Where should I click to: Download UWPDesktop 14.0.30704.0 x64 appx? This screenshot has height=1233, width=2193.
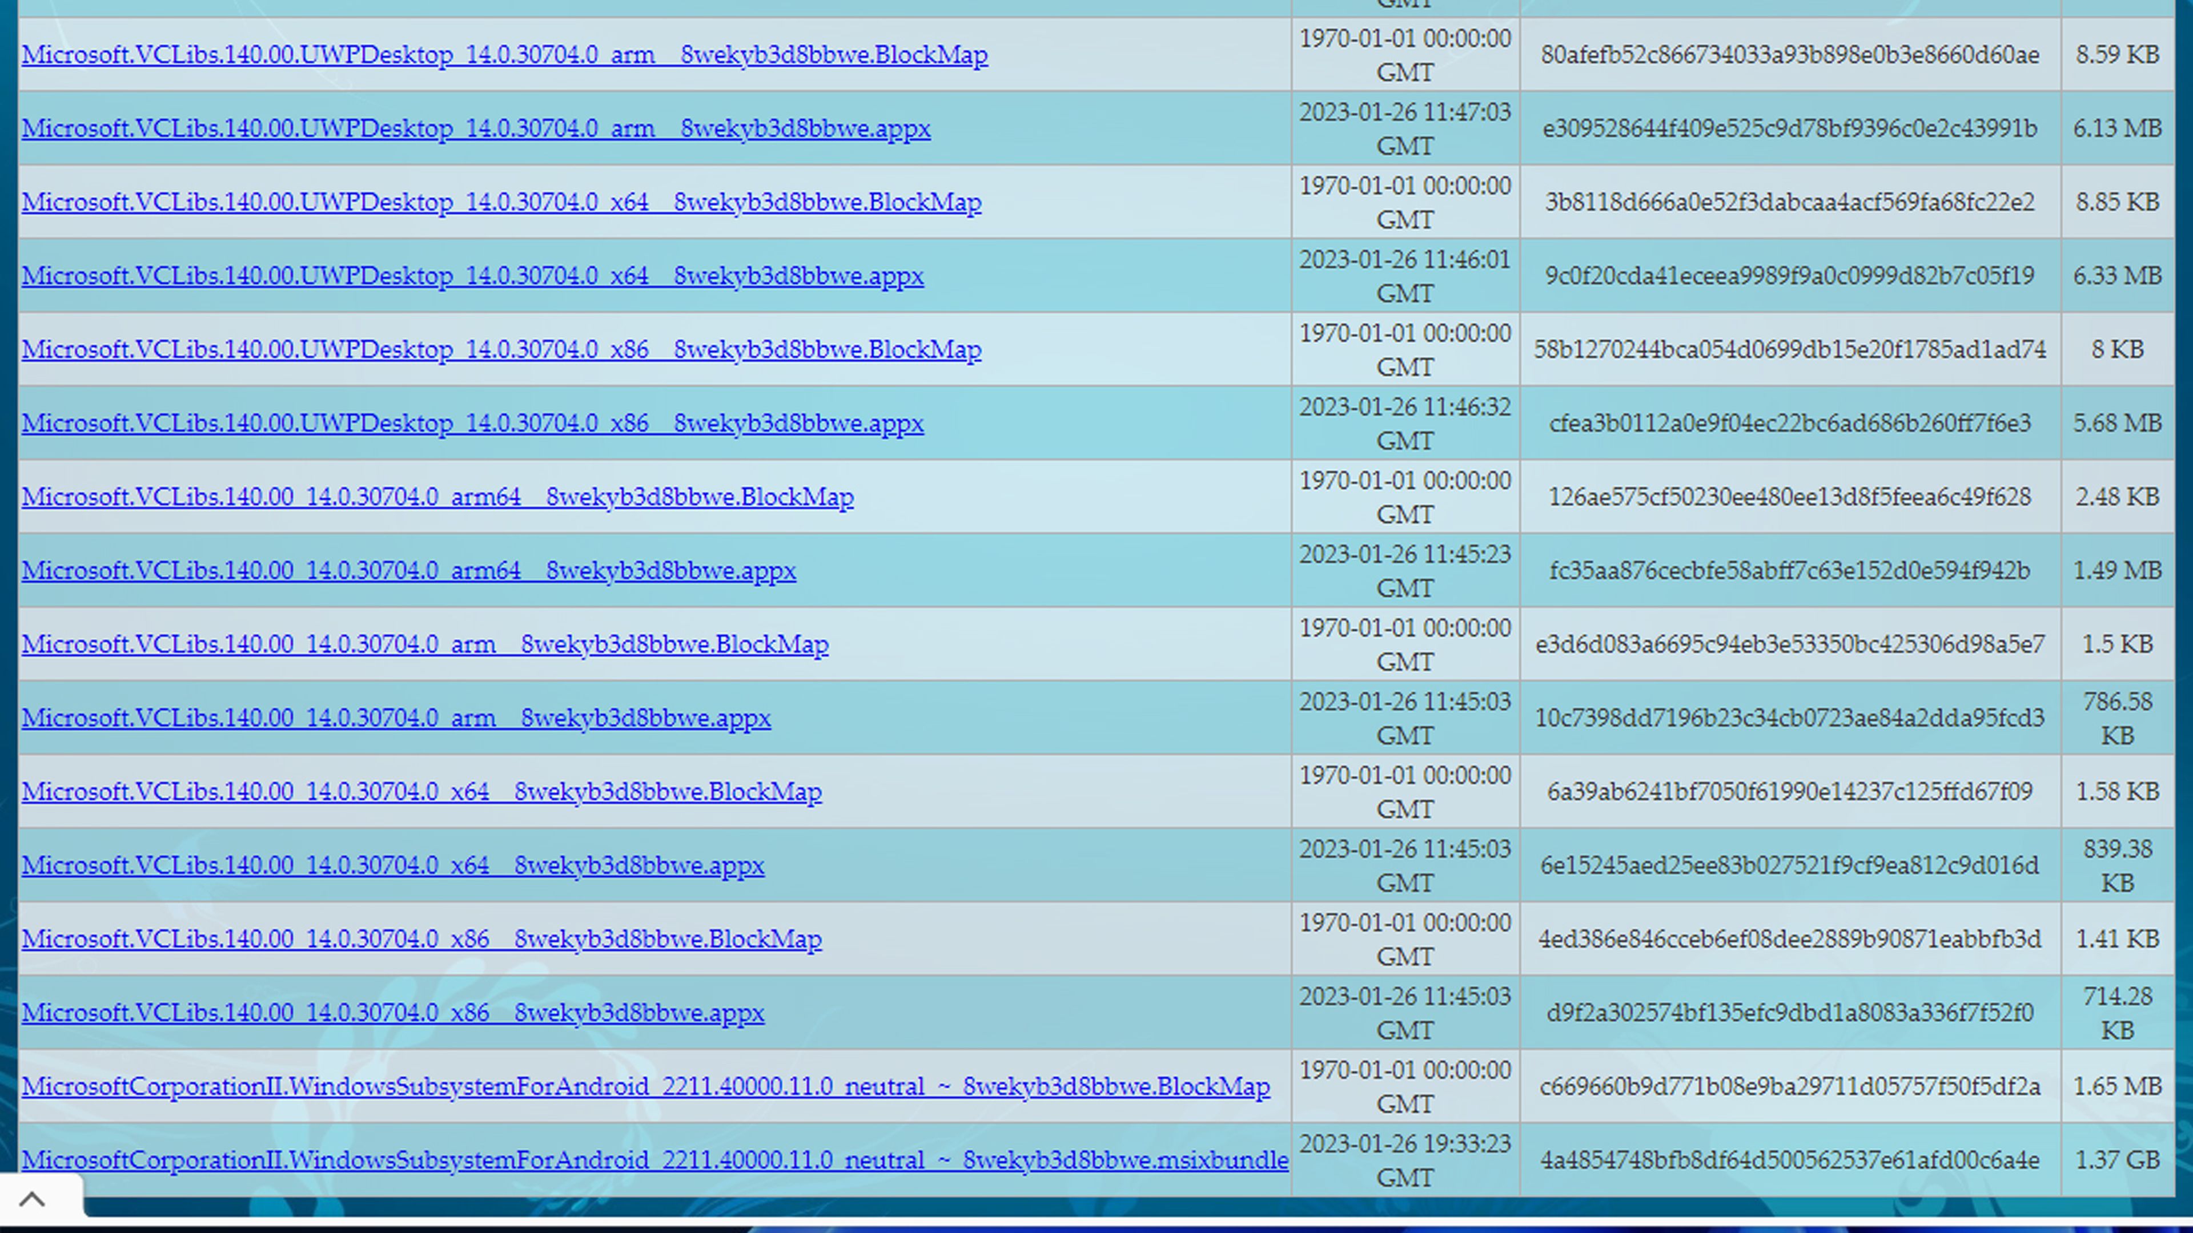point(472,276)
